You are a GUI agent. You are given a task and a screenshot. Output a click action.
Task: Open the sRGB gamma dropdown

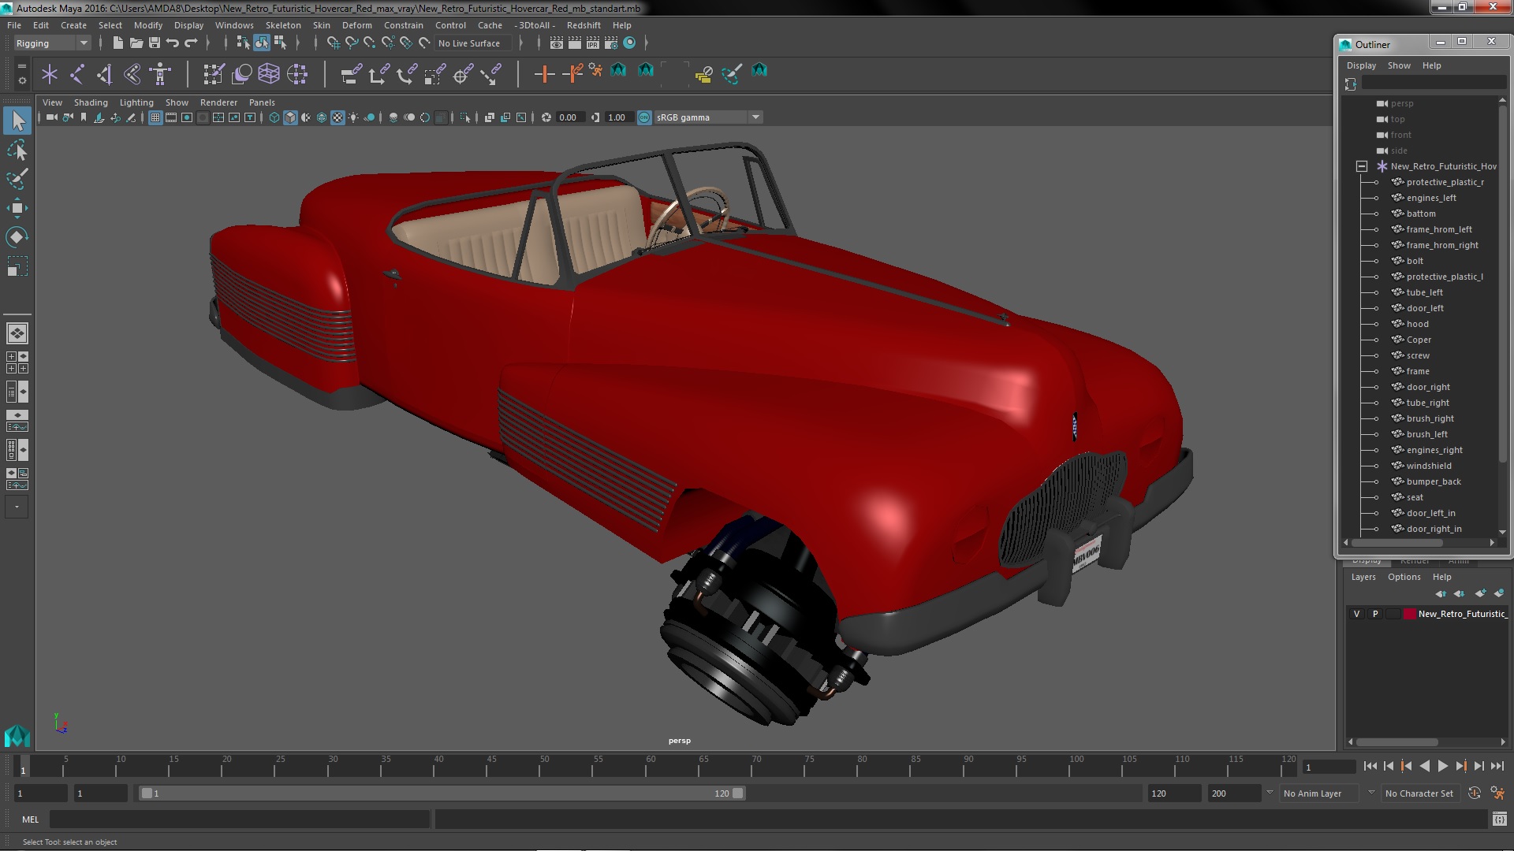tap(755, 117)
